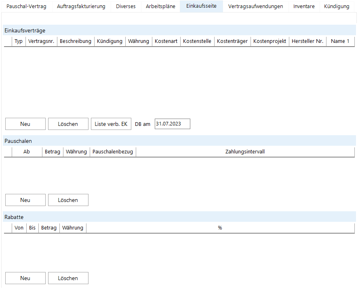Open the Kündigung tab
Viewport: 358px width, 289px height.
[337, 6]
